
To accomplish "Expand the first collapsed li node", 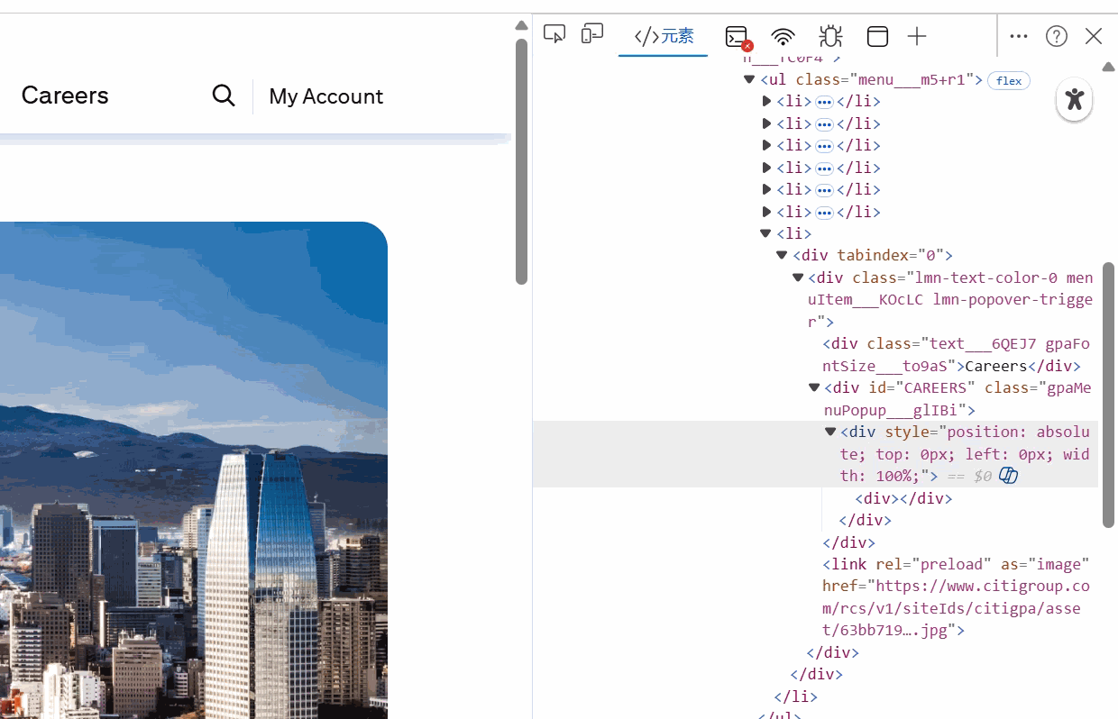I will point(766,102).
